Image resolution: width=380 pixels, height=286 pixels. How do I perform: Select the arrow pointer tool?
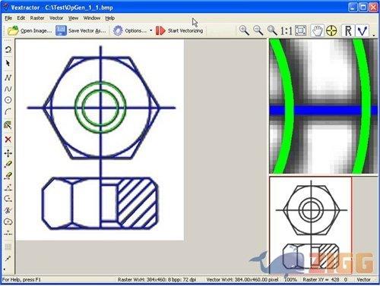(x=8, y=63)
